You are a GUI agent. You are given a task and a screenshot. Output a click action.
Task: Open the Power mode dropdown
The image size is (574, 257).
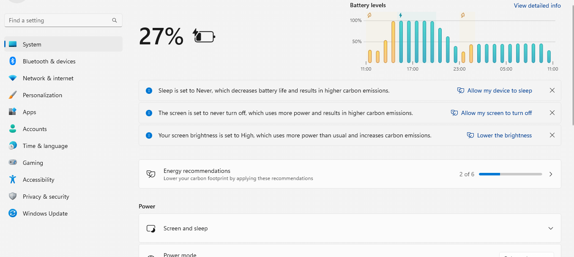[526, 255]
